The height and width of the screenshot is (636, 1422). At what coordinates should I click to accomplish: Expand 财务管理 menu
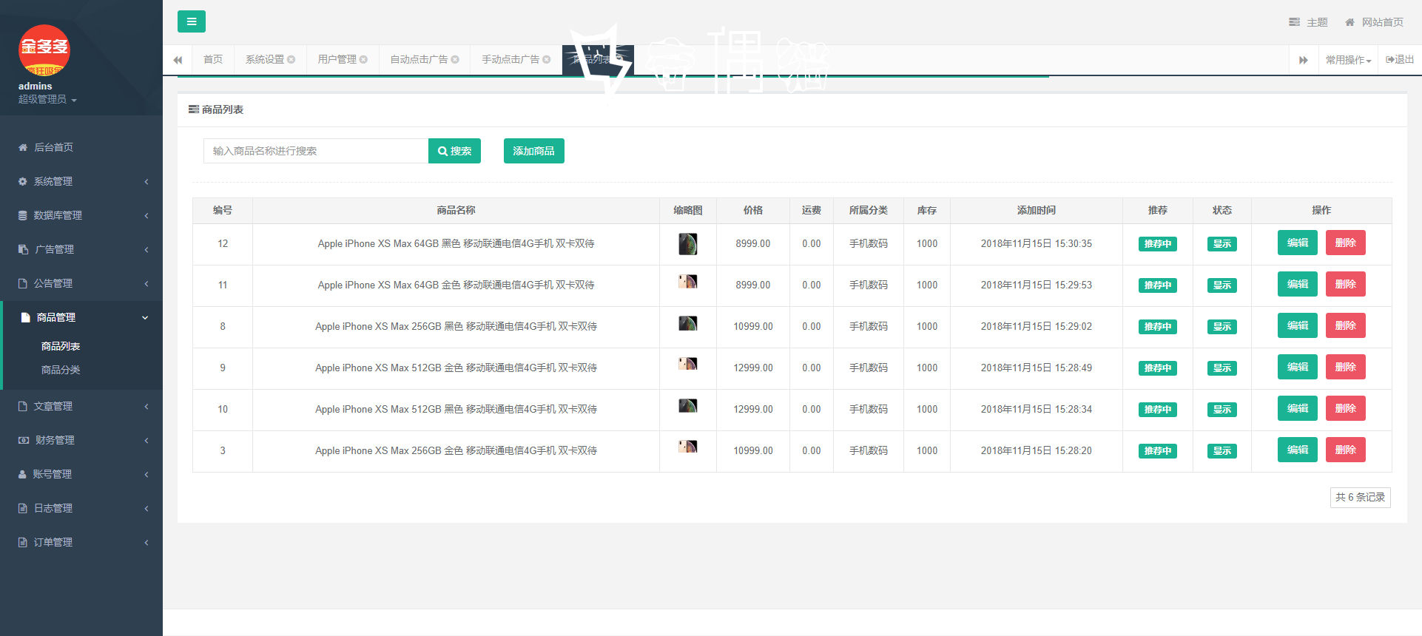pos(81,440)
